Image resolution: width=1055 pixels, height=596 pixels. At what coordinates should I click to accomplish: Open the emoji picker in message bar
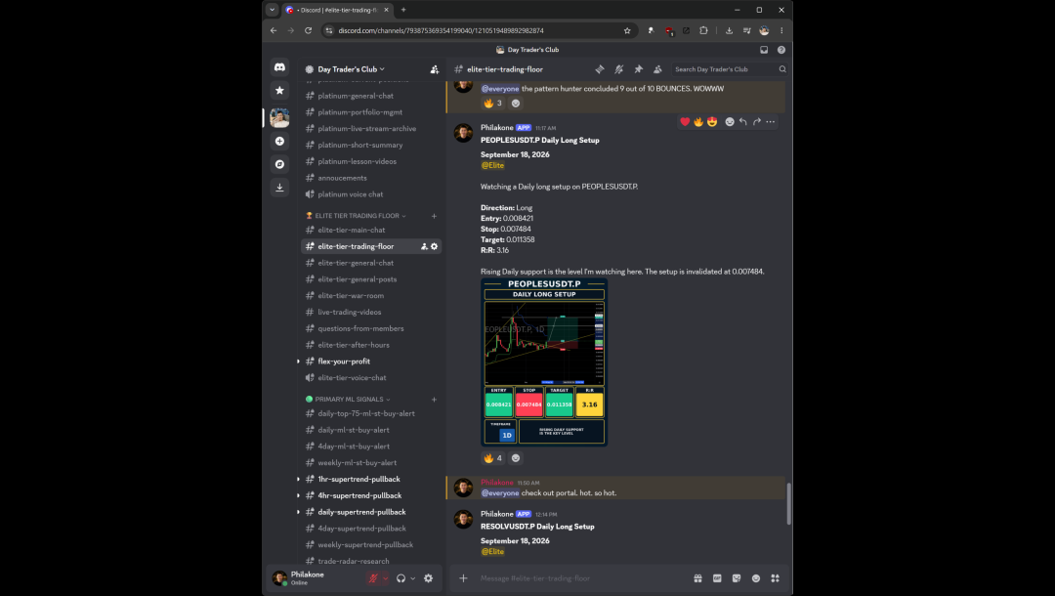(756, 578)
